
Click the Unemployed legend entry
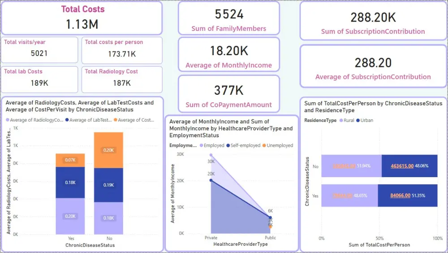tap(278, 145)
